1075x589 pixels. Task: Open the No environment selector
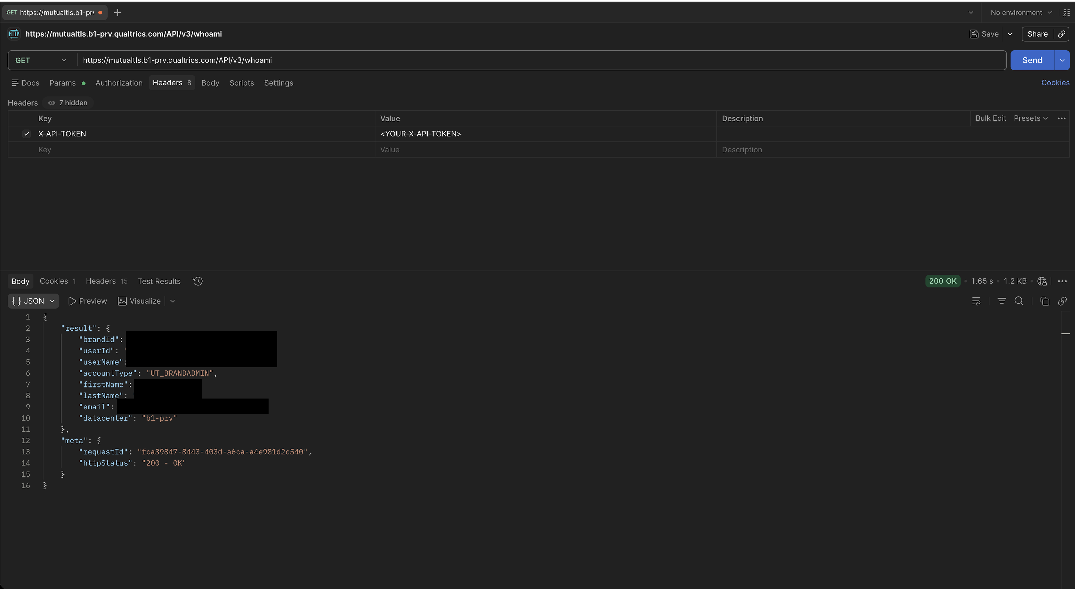click(1021, 12)
